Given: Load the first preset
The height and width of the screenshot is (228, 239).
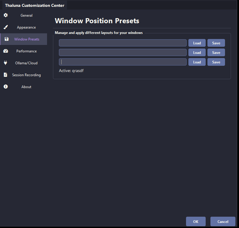Looking at the screenshot, I should pyautogui.click(x=197, y=43).
